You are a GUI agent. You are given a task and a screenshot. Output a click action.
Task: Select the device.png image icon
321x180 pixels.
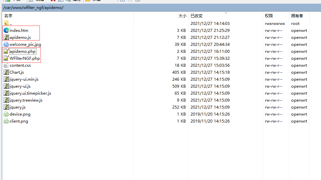pos(6,114)
